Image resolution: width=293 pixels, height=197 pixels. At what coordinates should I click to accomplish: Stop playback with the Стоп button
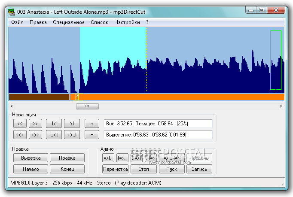coord(143,169)
